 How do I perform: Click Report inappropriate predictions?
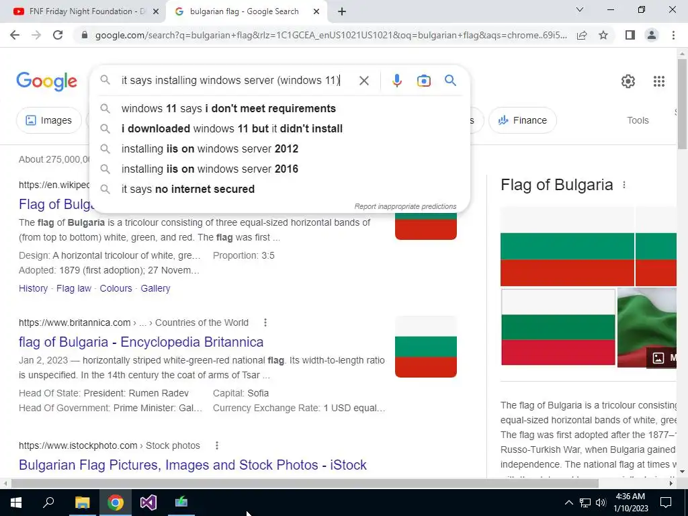pyautogui.click(x=405, y=206)
